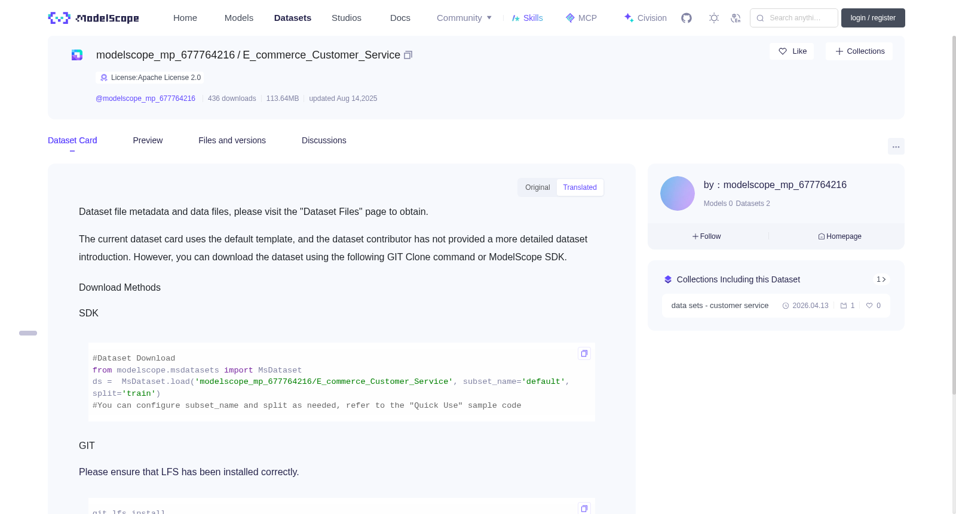Viewport: 956px width, 514px height.
Task: Open Studios navigation item
Action: 347,18
